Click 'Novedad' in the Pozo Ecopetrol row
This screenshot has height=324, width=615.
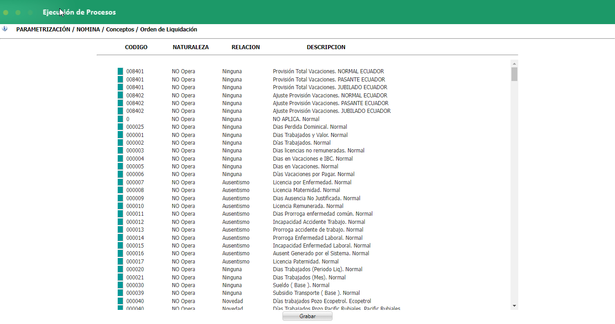point(233,301)
